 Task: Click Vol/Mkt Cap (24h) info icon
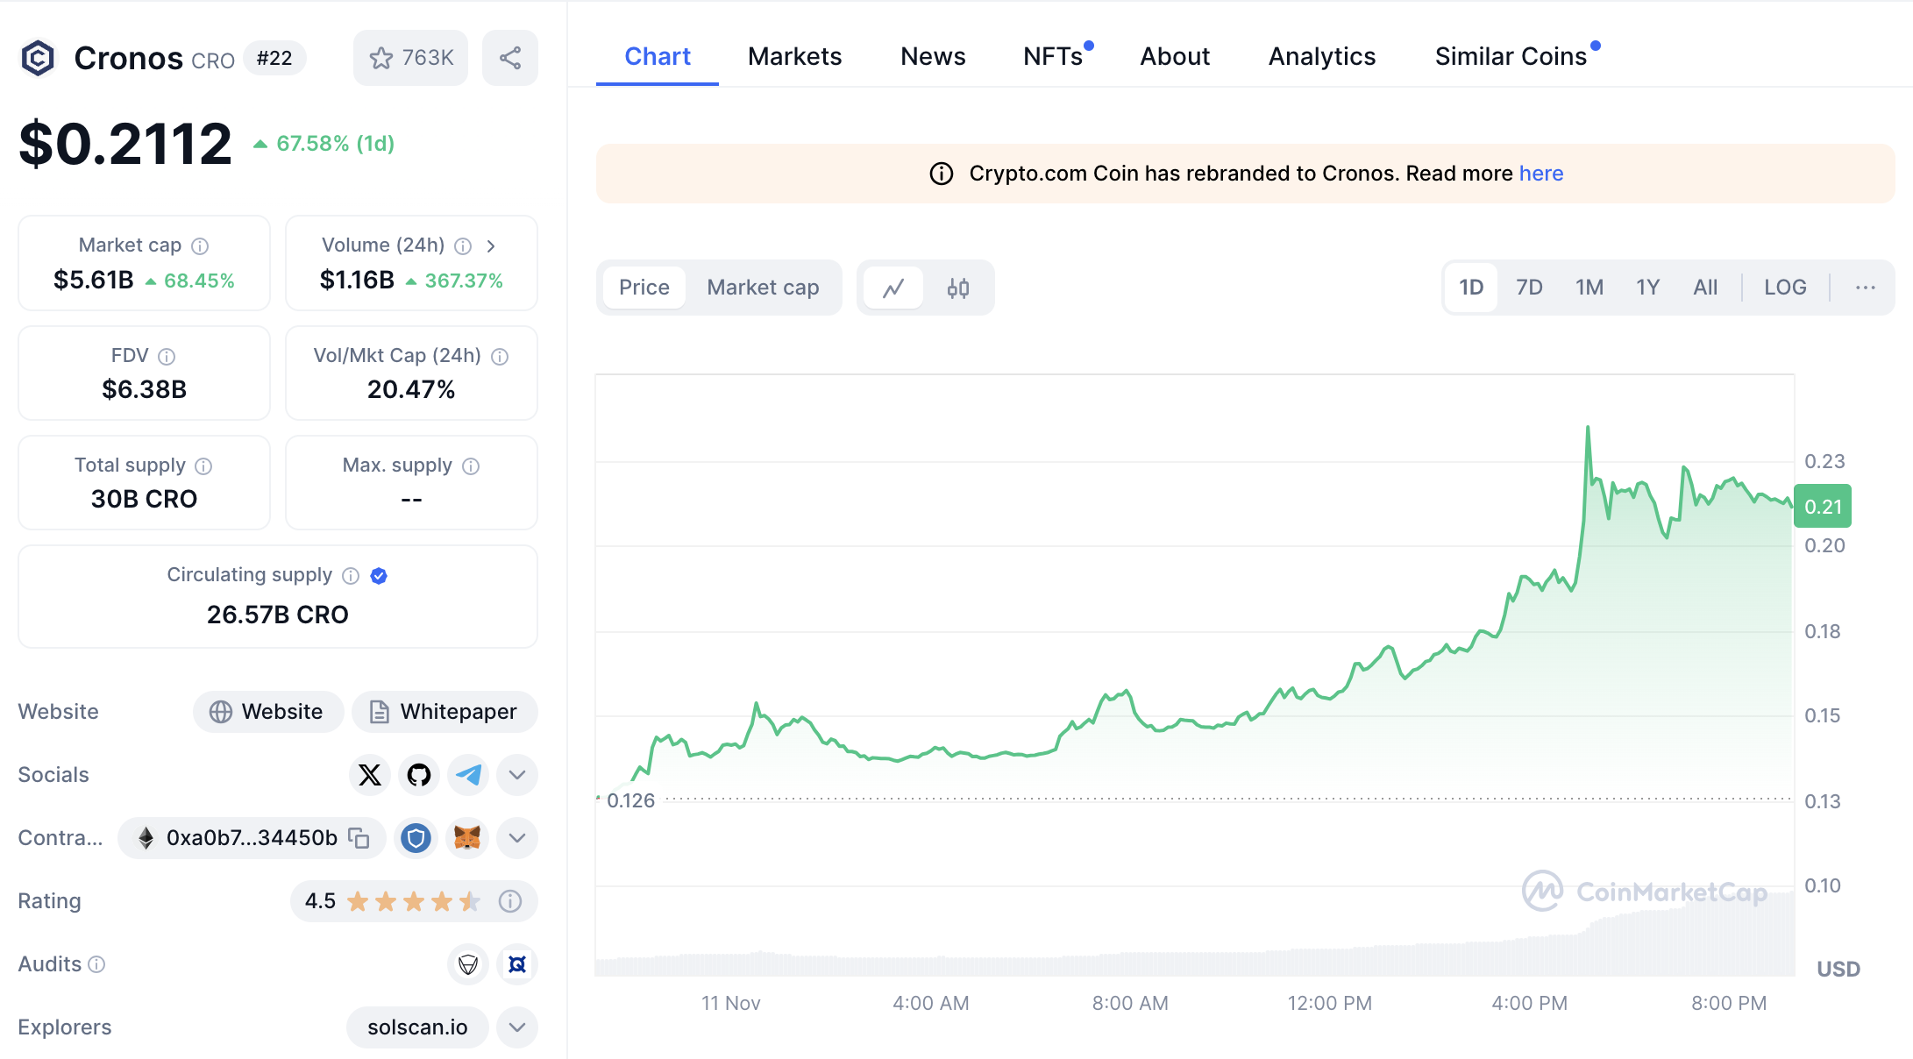[500, 356]
